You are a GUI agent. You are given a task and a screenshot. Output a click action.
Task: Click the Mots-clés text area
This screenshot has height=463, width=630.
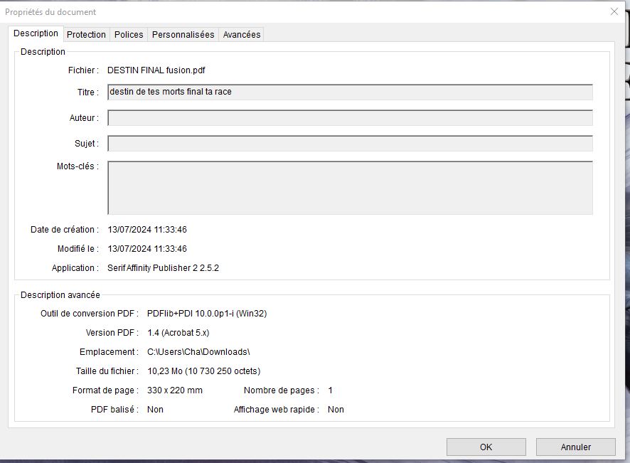[350, 188]
